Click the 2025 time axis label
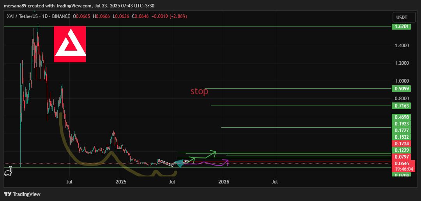This screenshot has height=201, width=421. coord(121,182)
